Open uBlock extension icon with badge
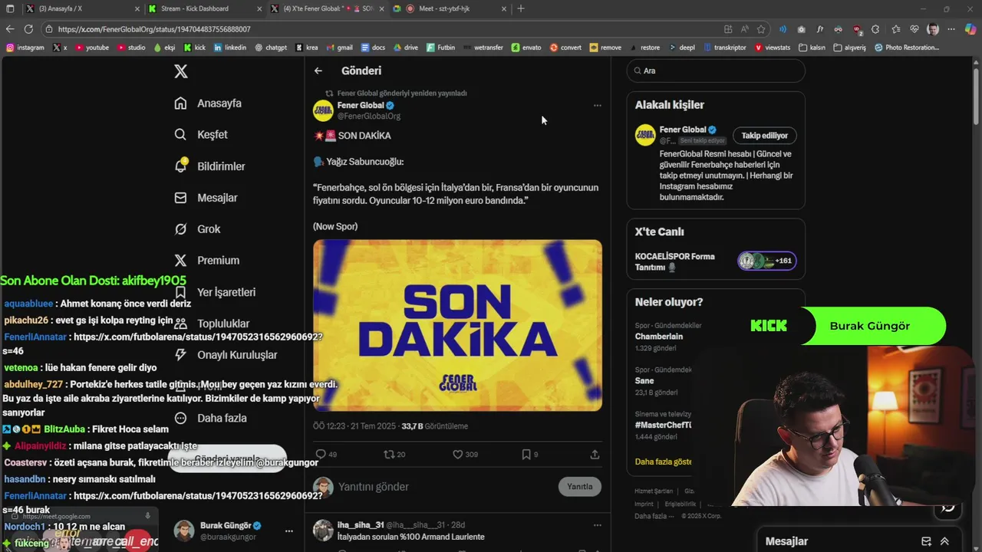Image resolution: width=982 pixels, height=552 pixels. pyautogui.click(x=857, y=30)
